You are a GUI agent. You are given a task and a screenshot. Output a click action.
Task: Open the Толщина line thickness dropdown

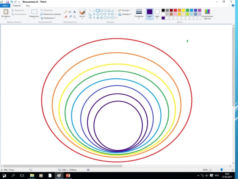click(x=139, y=14)
